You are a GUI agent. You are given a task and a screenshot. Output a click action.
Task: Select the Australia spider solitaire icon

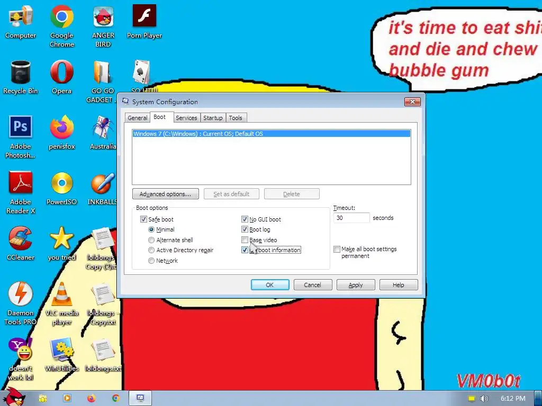103,132
